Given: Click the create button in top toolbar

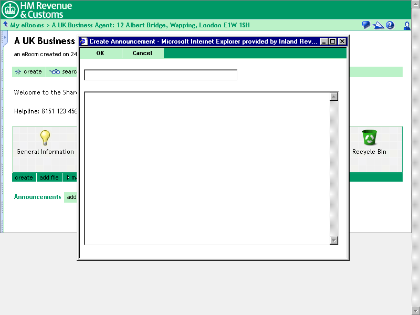Looking at the screenshot, I should (29, 72).
